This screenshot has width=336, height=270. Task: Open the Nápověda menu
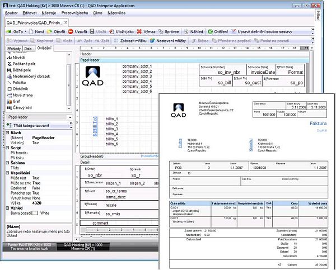pyautogui.click(x=116, y=13)
